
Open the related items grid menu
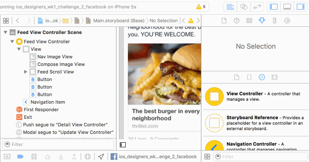tap(6, 21)
